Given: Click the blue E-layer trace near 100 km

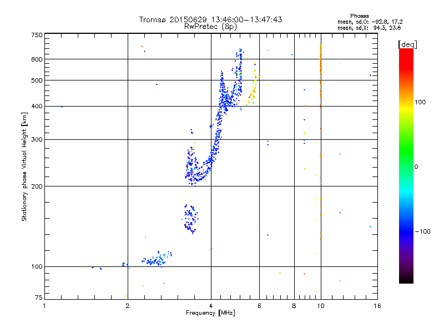Looking at the screenshot, I should [157, 259].
